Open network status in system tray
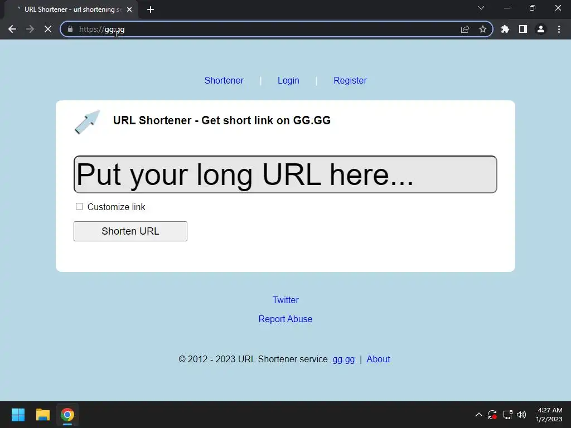Screen dimensions: 571x428 point(507,415)
